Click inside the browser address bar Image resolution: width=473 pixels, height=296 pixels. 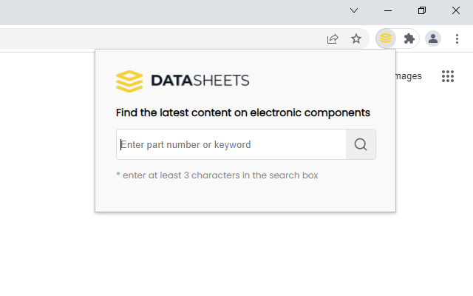tap(148, 38)
